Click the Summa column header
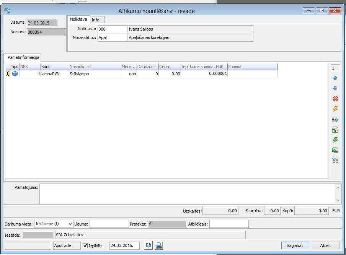This screenshot has height=255, width=346. click(x=253, y=67)
